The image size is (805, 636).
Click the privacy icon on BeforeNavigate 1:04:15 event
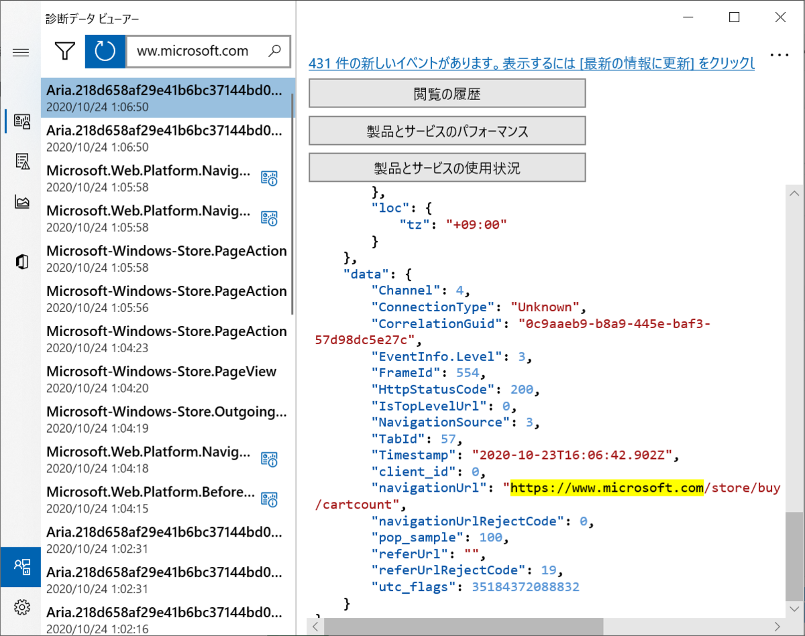pyautogui.click(x=270, y=500)
